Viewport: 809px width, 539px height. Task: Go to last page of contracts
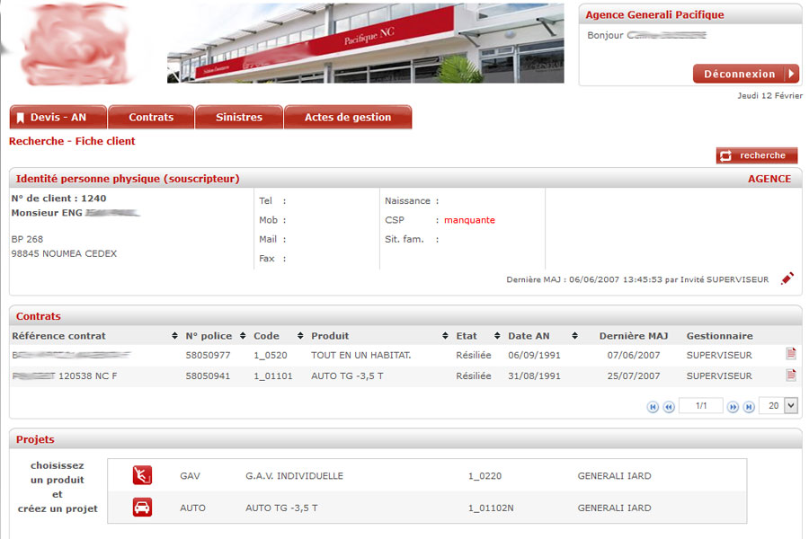coord(749,407)
